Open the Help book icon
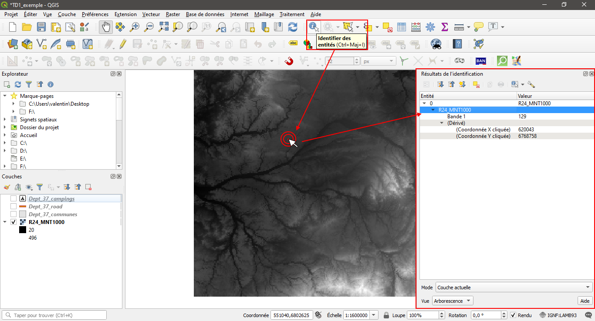This screenshot has height=321, width=595. pyautogui.click(x=457, y=44)
